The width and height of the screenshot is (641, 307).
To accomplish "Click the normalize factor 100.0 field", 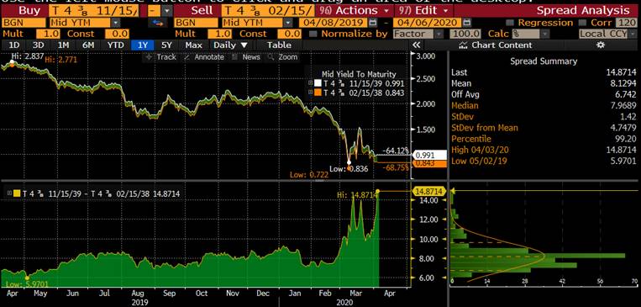I will click(465, 34).
